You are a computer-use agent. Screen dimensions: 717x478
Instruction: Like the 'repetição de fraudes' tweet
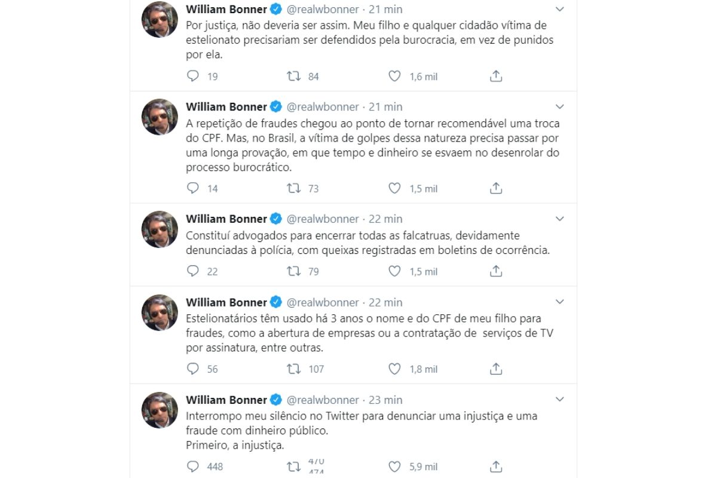(x=394, y=188)
